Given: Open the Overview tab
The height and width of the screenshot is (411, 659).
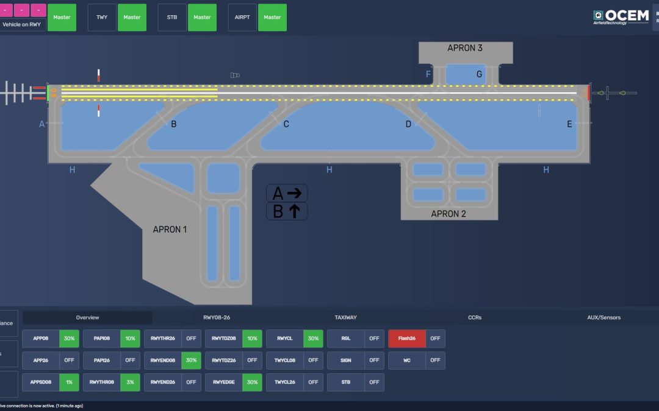Looking at the screenshot, I should (x=87, y=317).
